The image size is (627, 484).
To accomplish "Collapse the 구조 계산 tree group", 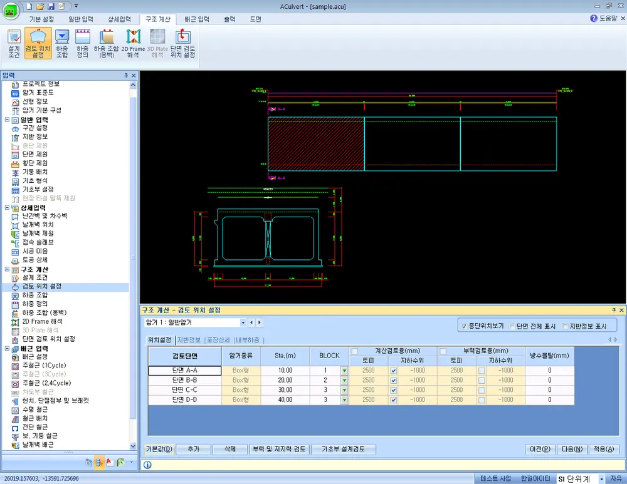I will point(7,269).
